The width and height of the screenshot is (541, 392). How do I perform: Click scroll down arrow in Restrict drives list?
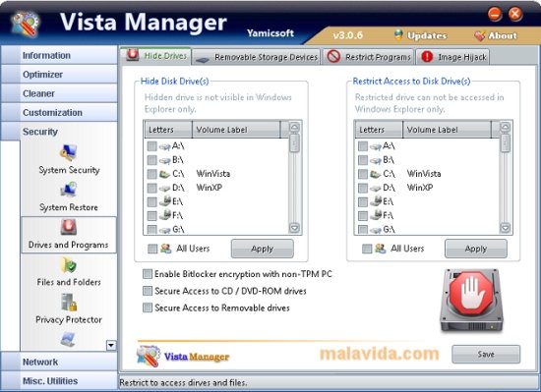pyautogui.click(x=506, y=228)
